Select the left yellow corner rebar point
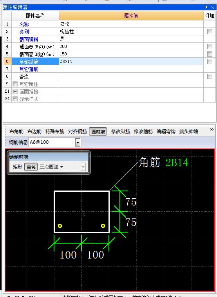 point(60,226)
